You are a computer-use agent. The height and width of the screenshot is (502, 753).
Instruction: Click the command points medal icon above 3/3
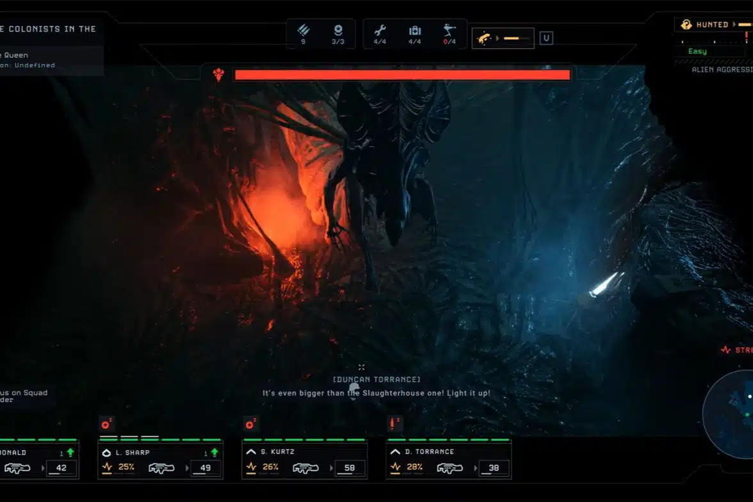(x=338, y=30)
